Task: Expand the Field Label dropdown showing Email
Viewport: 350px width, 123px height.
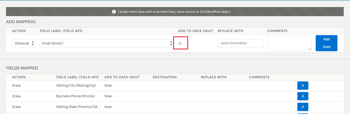Action: pyautogui.click(x=106, y=43)
